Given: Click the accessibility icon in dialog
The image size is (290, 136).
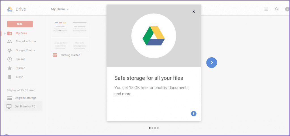Looking at the screenshot, I should point(194,114).
